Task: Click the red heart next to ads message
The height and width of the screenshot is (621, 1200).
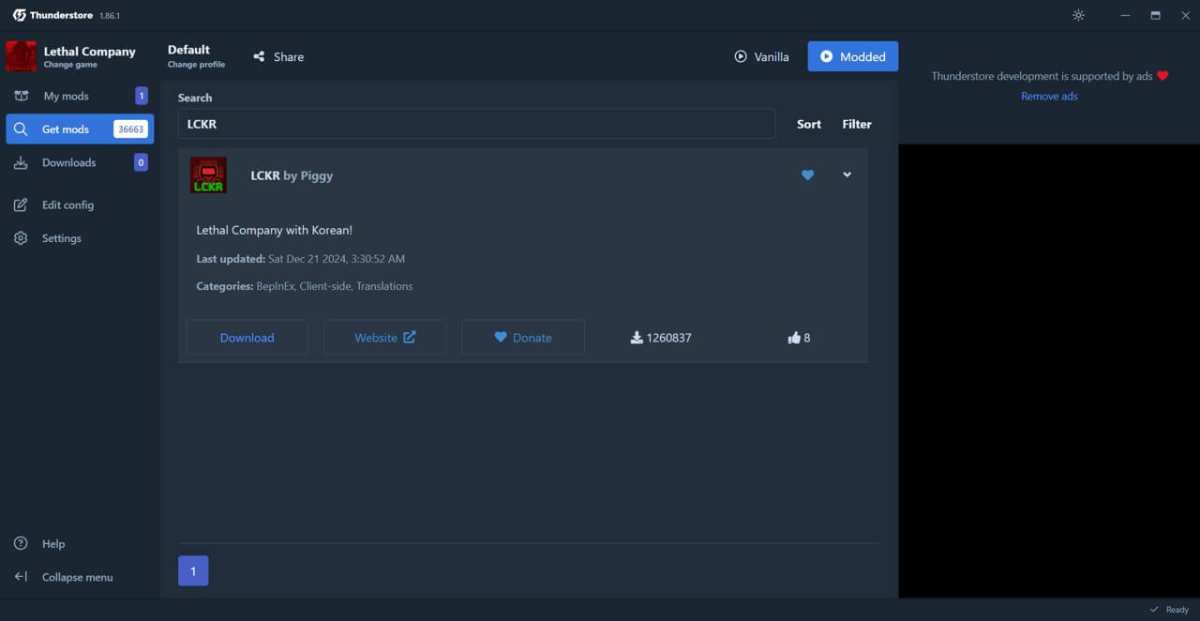Action: pos(1162,76)
